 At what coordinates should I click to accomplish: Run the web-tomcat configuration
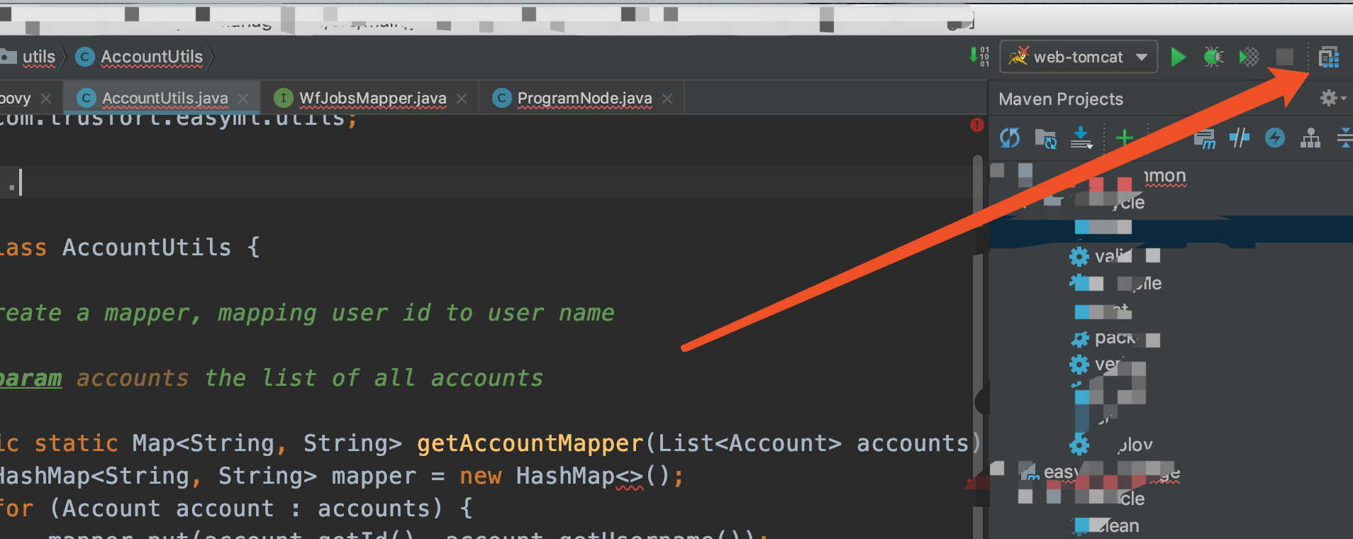coord(1178,57)
